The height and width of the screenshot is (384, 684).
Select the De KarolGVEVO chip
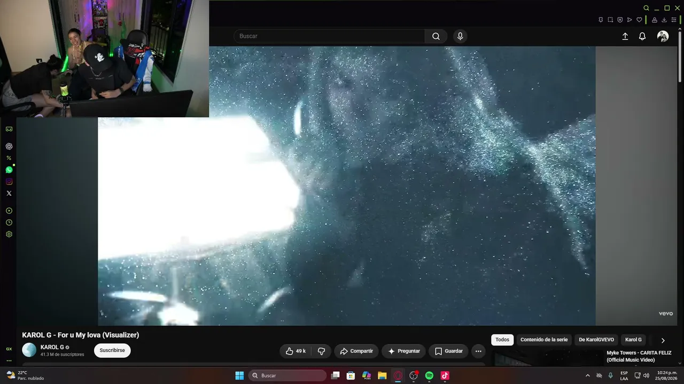click(596, 340)
